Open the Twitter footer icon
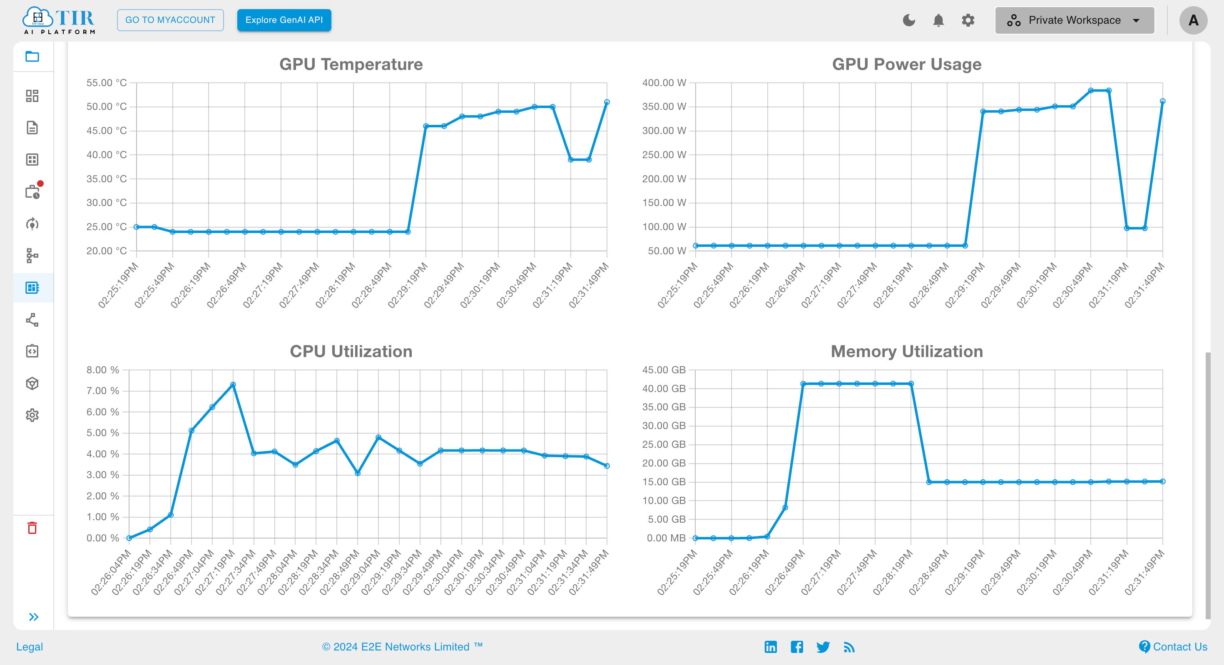 (x=823, y=647)
